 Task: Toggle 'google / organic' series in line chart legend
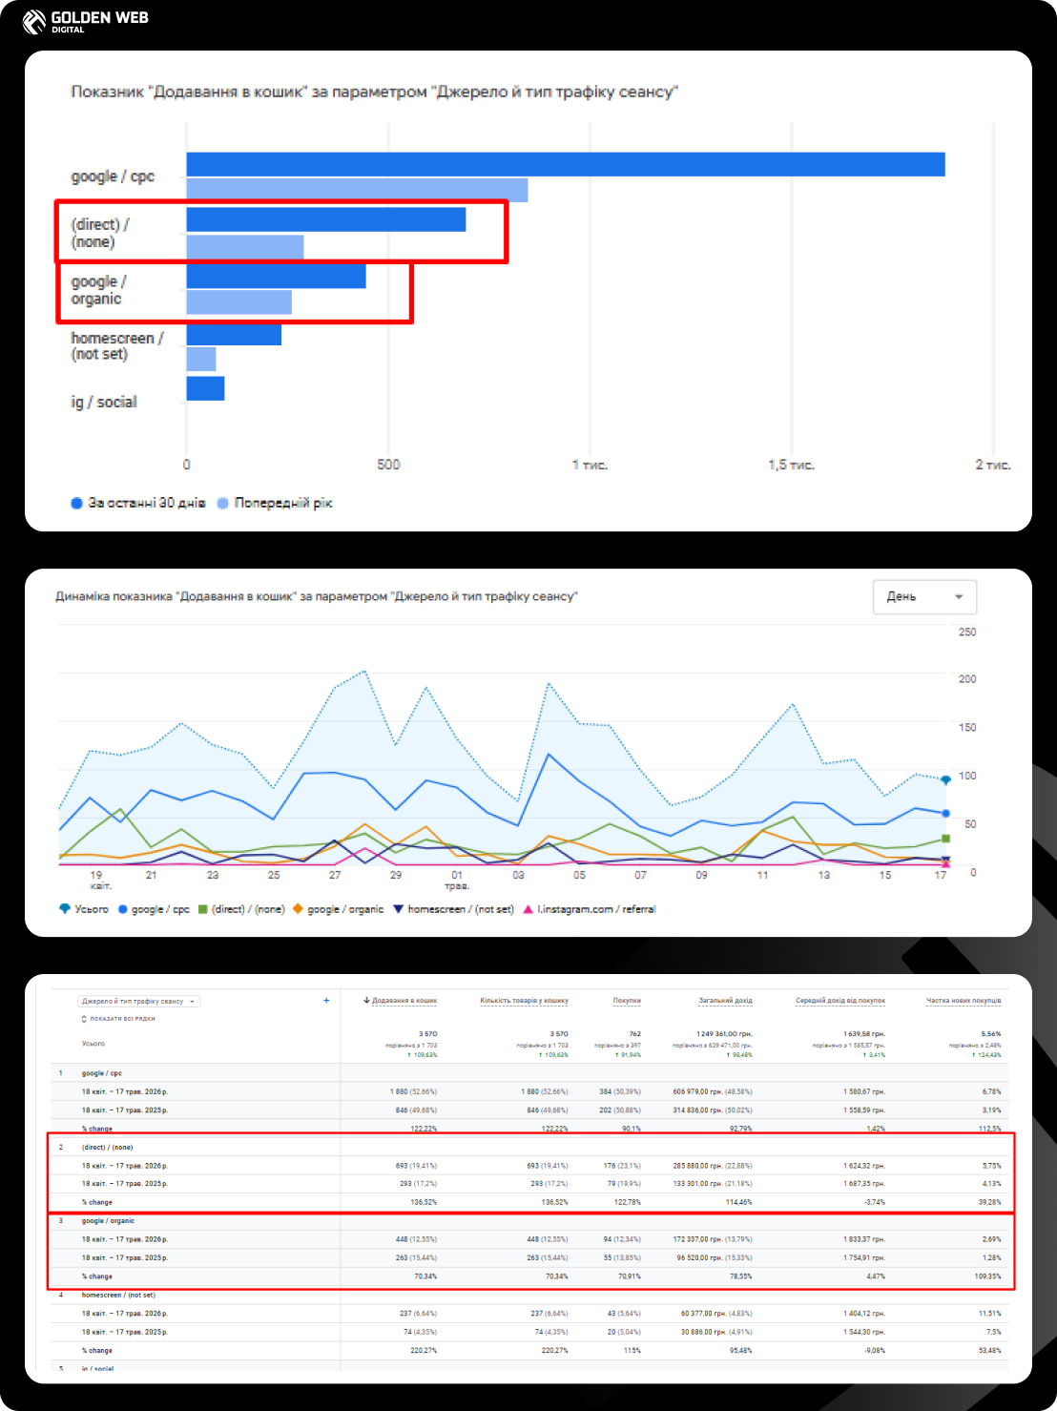click(x=338, y=909)
